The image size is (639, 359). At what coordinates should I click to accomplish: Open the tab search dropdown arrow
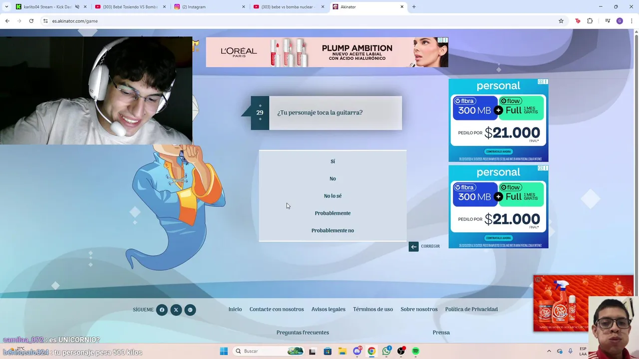pyautogui.click(x=6, y=7)
